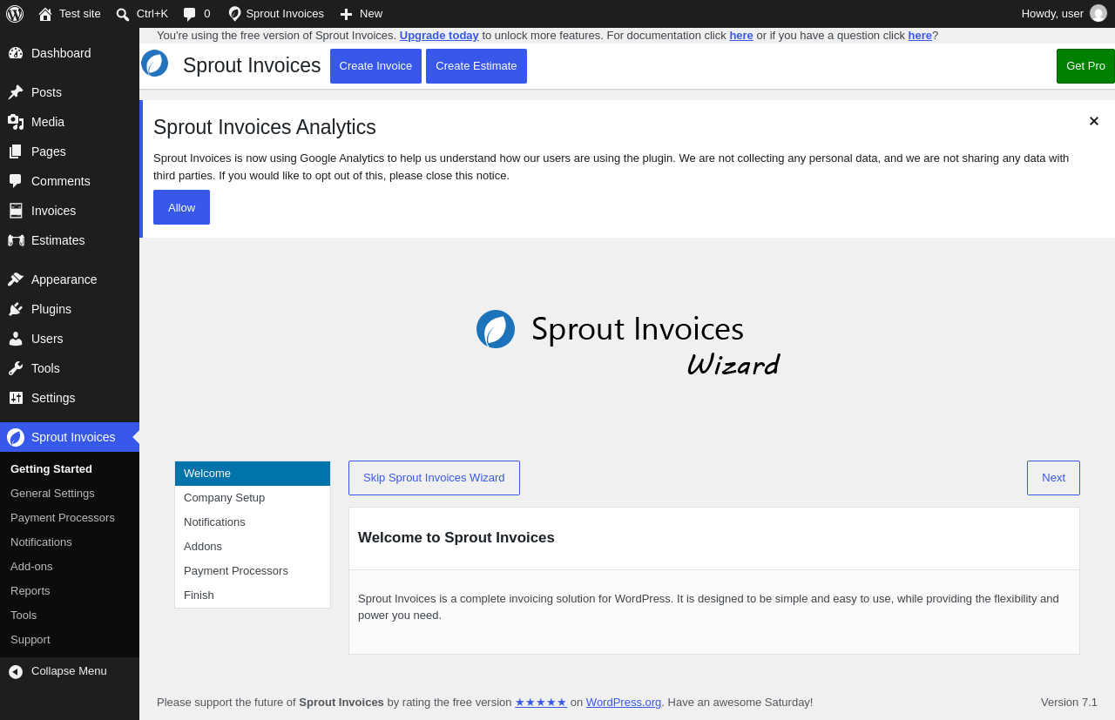The image size is (1115, 720).
Task: Open Tools wrench icon in sidebar
Action: point(16,368)
